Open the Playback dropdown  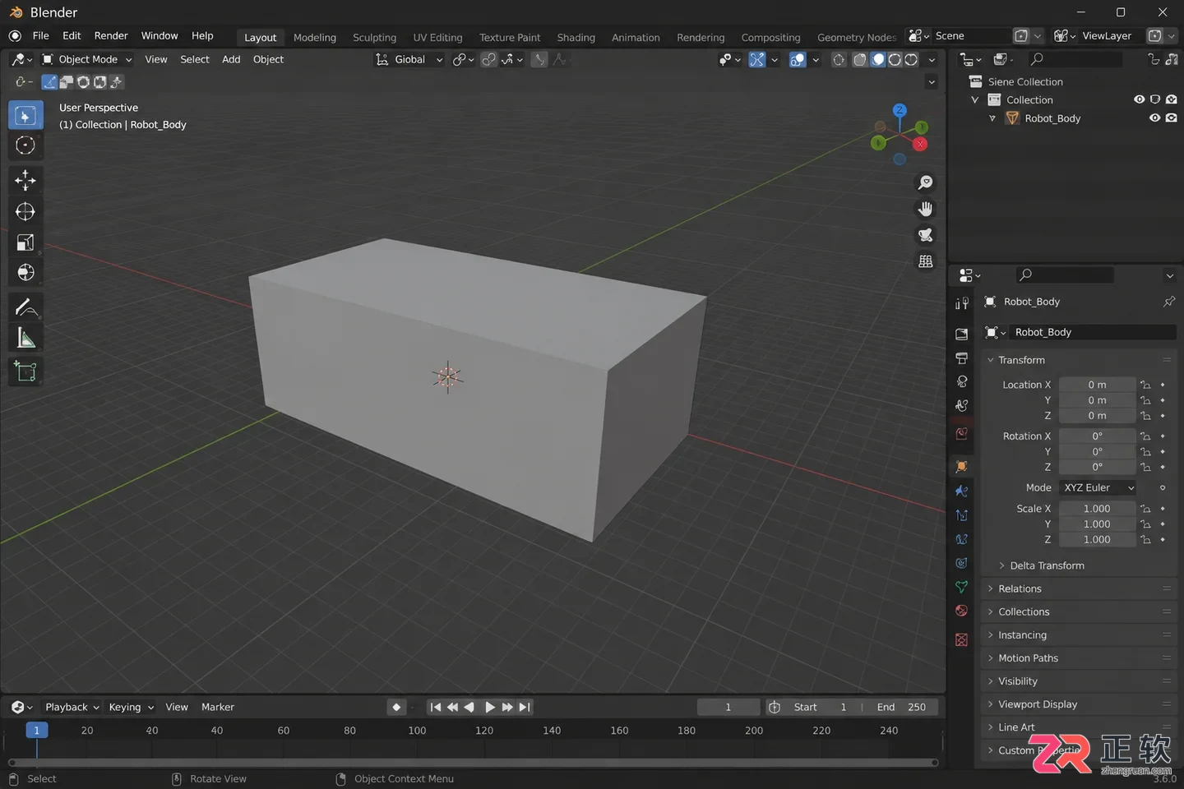coord(72,708)
